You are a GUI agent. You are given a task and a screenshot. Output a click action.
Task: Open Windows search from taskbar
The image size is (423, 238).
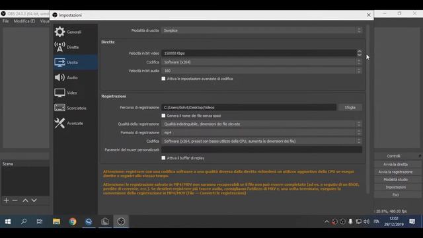click(x=24, y=221)
